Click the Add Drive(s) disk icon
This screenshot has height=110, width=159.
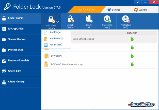[x=46, y=45]
